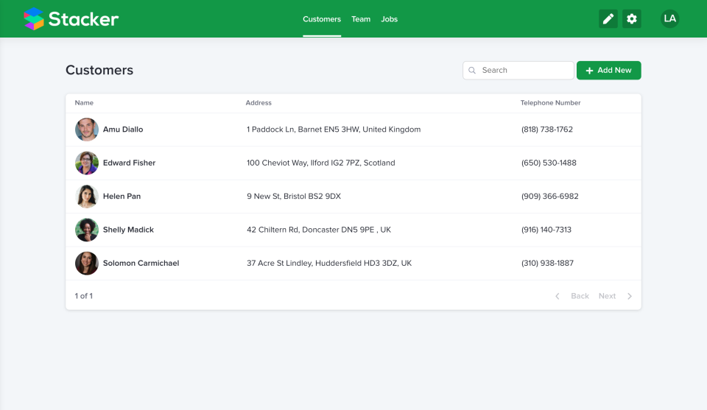Open the Shelly Madick customer name
This screenshot has width=707, height=410.
pyautogui.click(x=128, y=230)
